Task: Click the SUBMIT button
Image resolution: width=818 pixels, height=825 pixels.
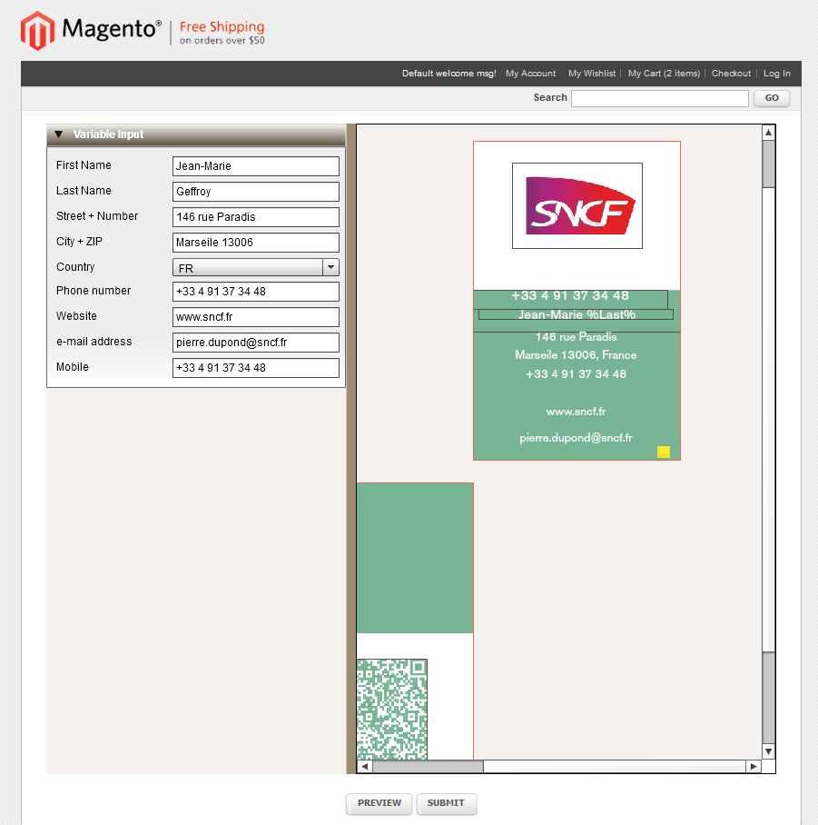Action: coord(446,803)
